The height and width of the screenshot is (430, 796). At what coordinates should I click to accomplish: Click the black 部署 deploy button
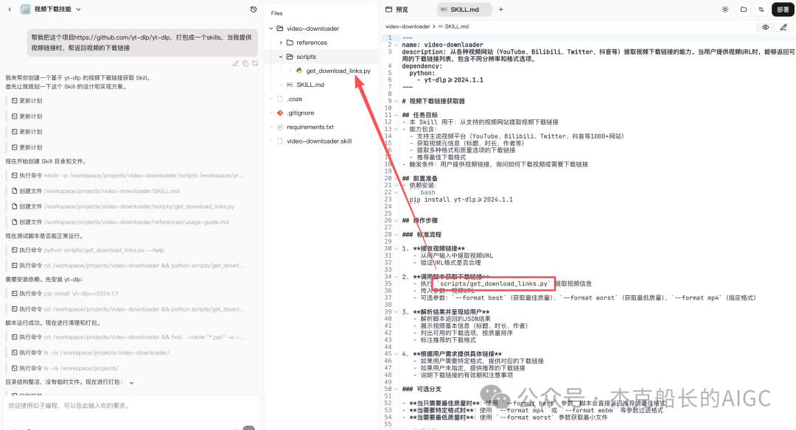[x=783, y=9]
